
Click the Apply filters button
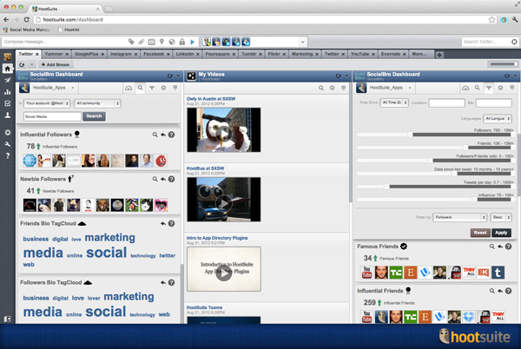[x=501, y=233]
